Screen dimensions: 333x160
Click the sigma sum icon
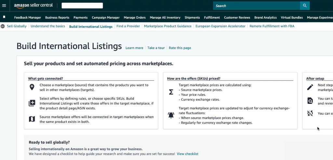point(171,92)
